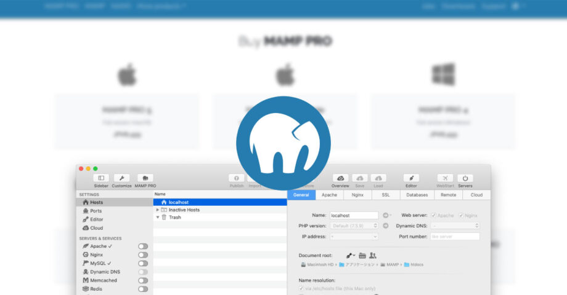The height and width of the screenshot is (295, 567).
Task: Toggle the Nginx server switch
Action: (x=143, y=255)
